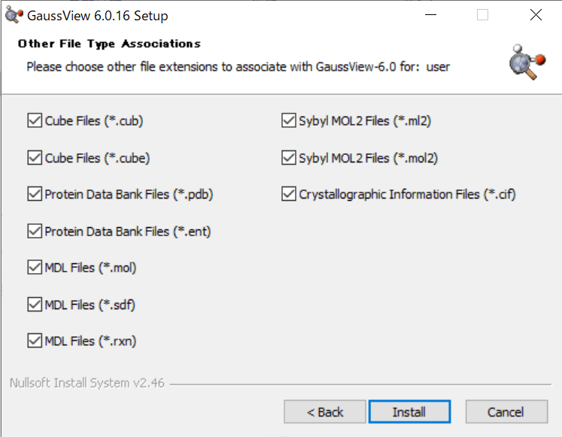Uncheck Cube Files (*.cub) checkbox
This screenshot has height=437, width=562.
(x=35, y=120)
